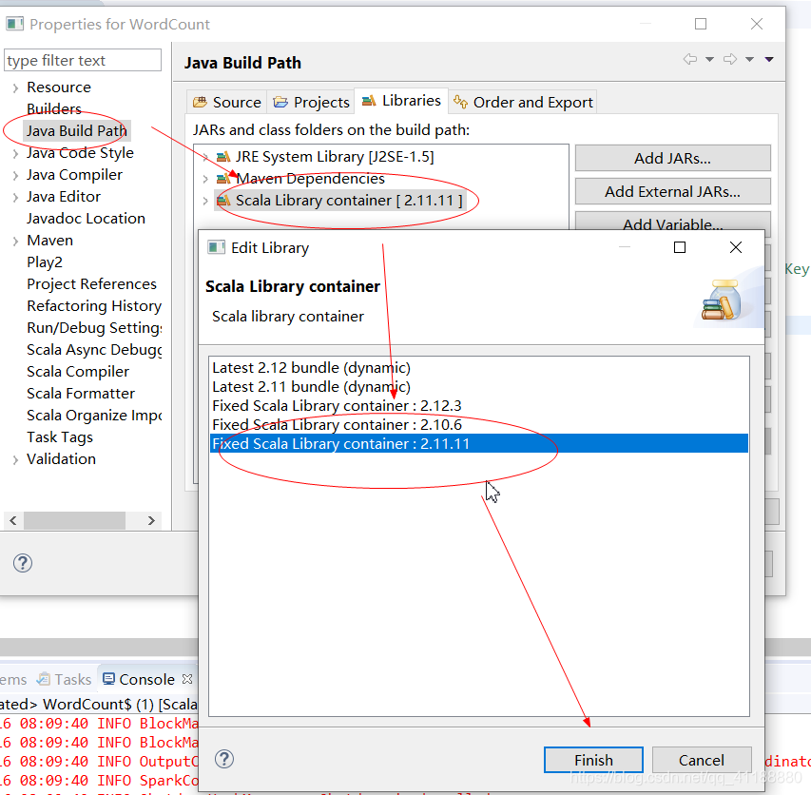Expand the Resource tree node
Screen dimensions: 811x795
click(x=15, y=87)
